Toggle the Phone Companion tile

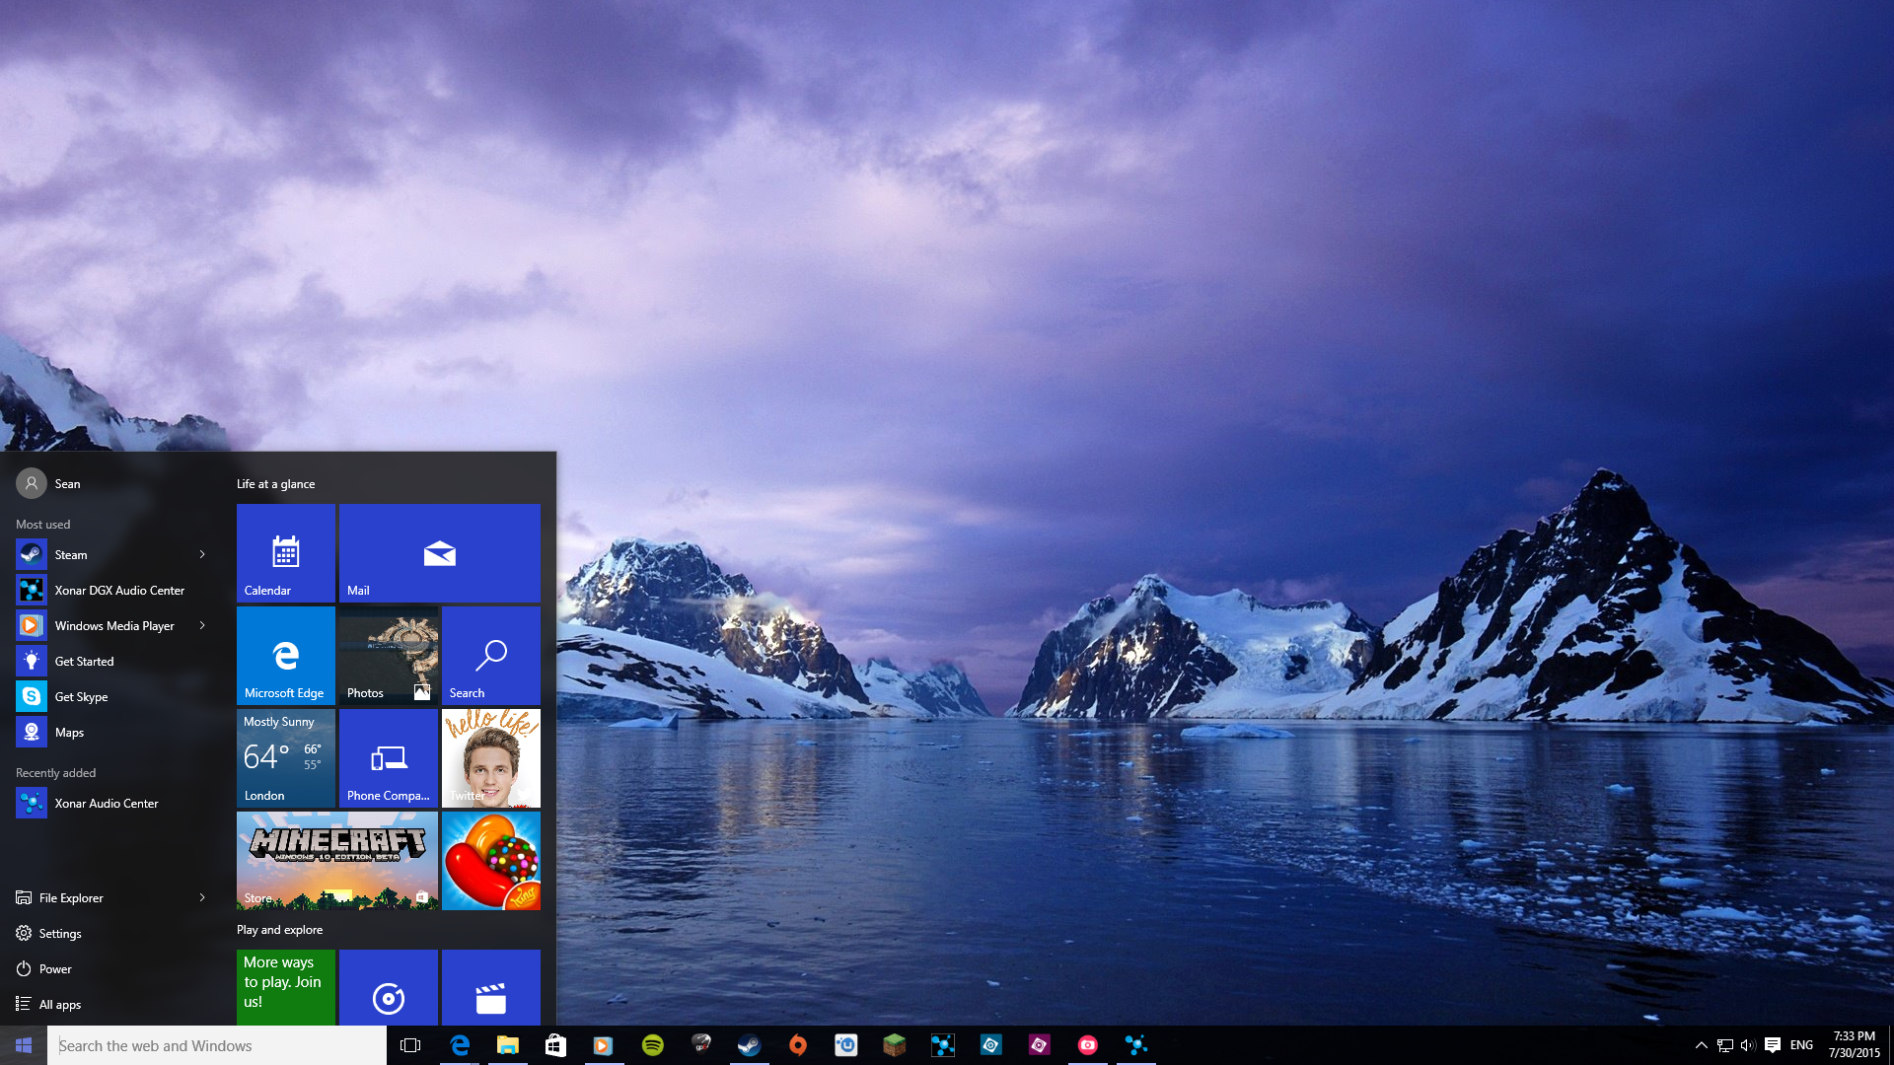point(387,756)
